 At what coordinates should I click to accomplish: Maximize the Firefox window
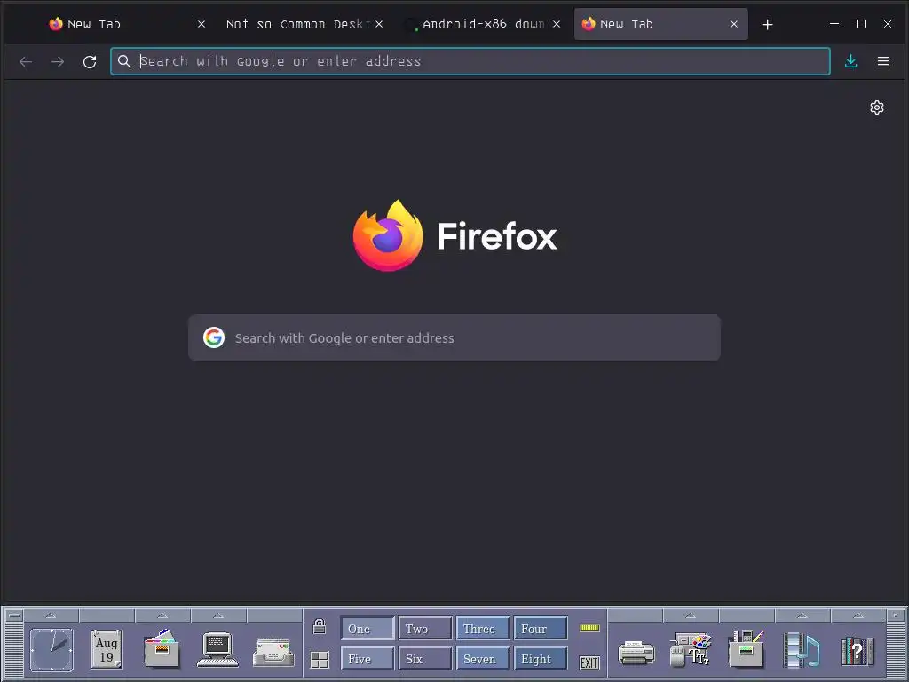coord(861,24)
